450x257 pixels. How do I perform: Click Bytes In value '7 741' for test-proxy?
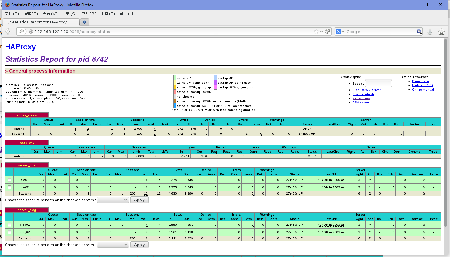pos(185,156)
